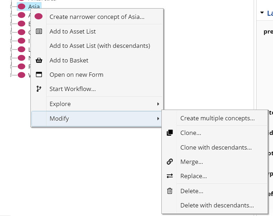The height and width of the screenshot is (216, 273).
Task: Click the basket icon for Add to Basket
Action: pyautogui.click(x=39, y=60)
